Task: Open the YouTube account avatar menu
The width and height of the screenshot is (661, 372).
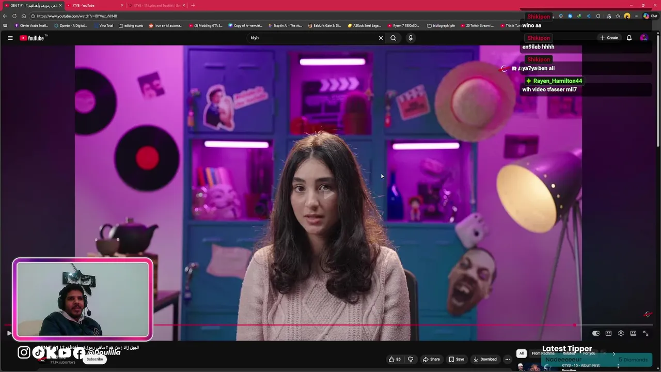Action: point(643,38)
